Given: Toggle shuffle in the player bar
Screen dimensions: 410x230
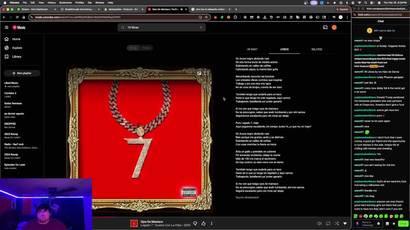Looking at the screenshot, I should coord(337,223).
